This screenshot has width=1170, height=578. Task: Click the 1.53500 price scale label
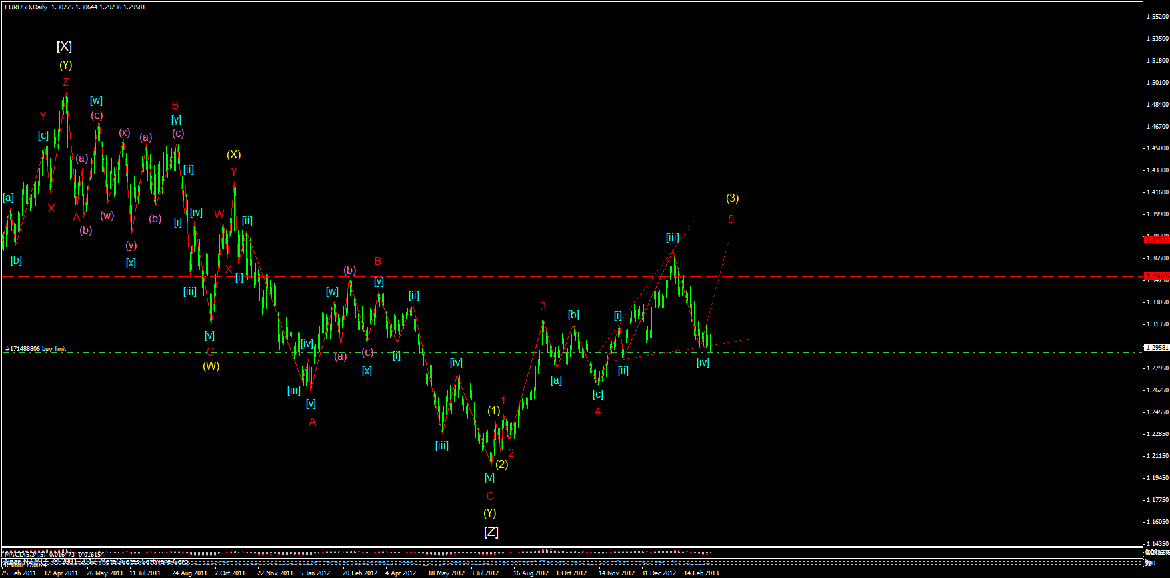1157,39
